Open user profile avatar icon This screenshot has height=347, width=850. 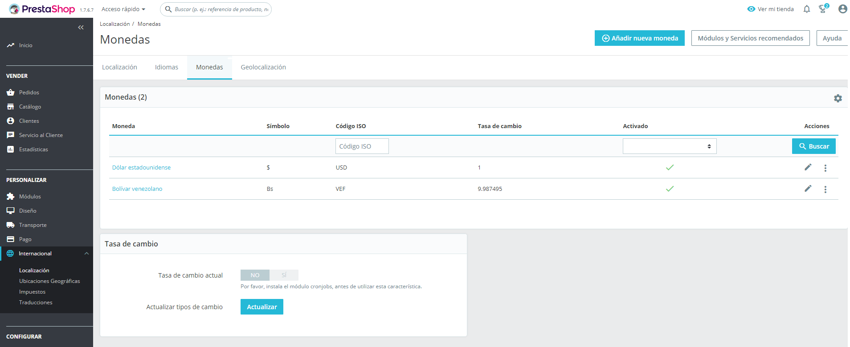(x=842, y=9)
